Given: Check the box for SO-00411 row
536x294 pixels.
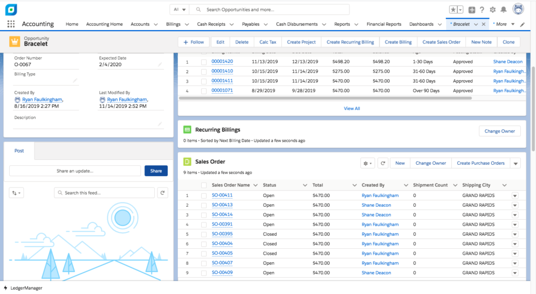Looking at the screenshot, I should pyautogui.click(x=204, y=195).
